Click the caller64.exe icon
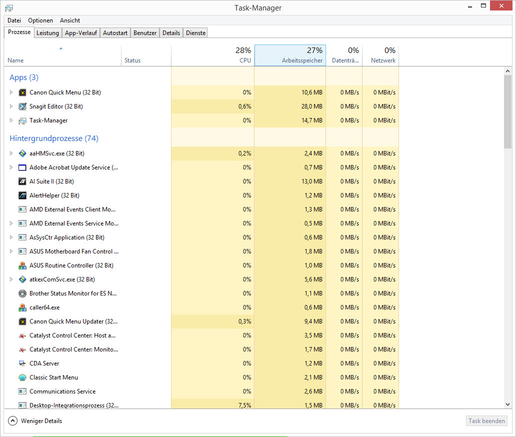 [x=22, y=307]
